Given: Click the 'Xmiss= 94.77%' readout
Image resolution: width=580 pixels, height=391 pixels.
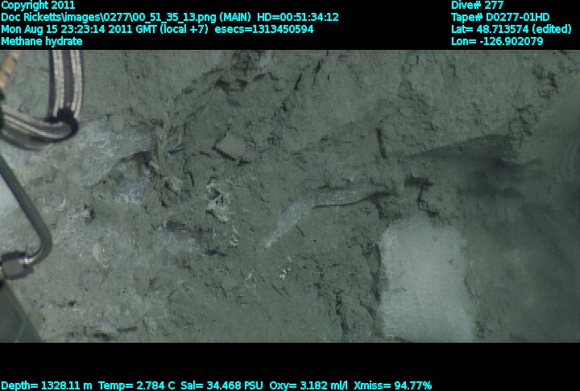Looking at the screenshot, I should click(x=392, y=385).
